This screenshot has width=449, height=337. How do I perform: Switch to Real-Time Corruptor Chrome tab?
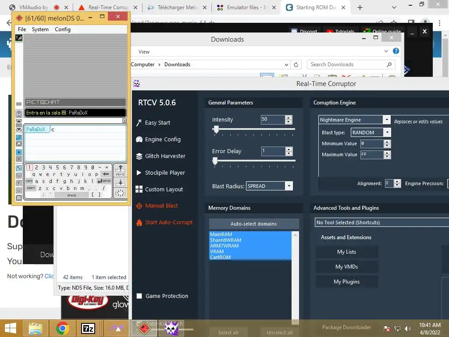[x=108, y=7]
